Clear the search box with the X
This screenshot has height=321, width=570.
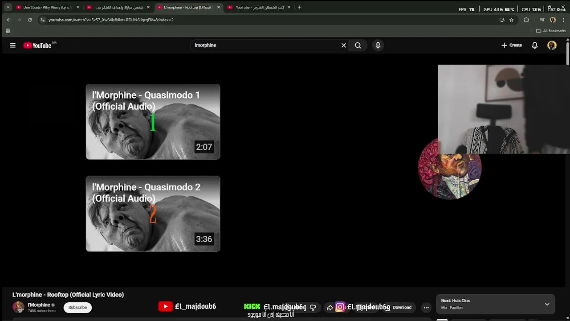pos(343,45)
